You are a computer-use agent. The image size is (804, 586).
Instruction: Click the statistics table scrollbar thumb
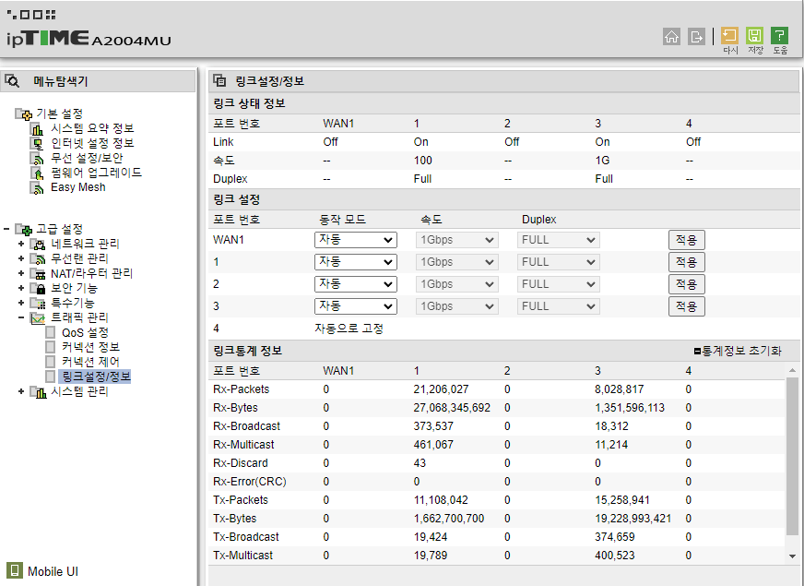tap(792, 456)
